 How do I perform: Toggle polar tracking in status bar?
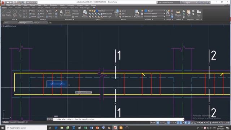[x=169, y=123]
